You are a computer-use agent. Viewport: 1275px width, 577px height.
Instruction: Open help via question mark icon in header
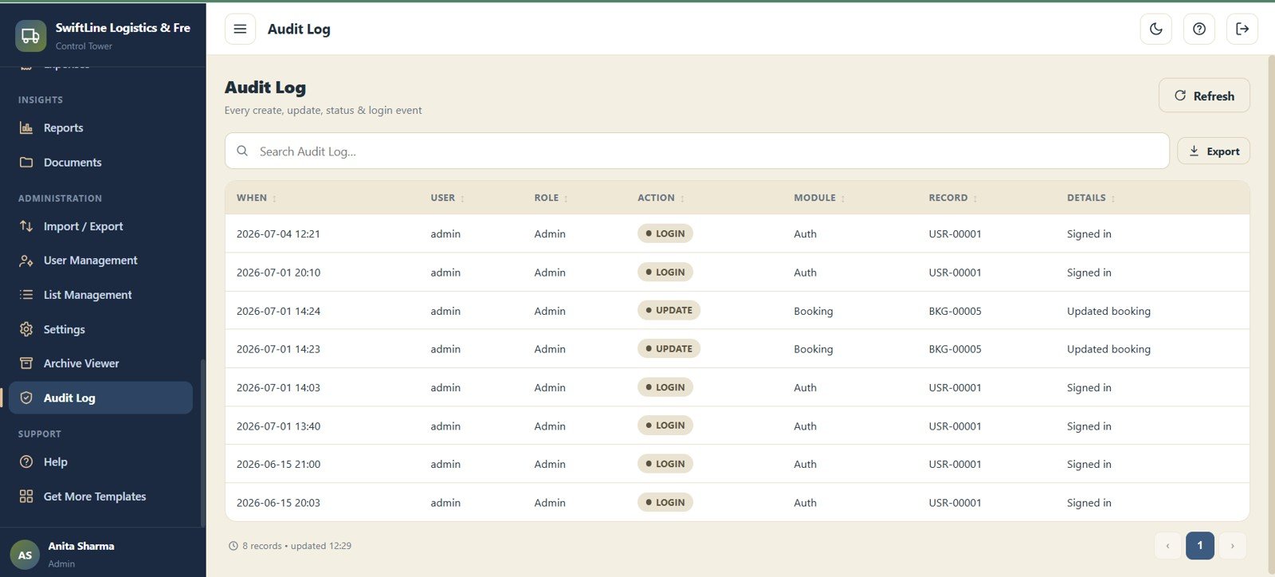coord(1199,29)
